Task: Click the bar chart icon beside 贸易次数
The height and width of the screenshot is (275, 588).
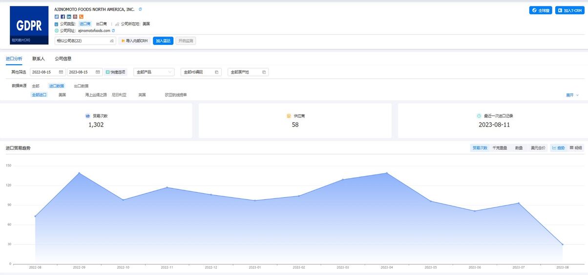Action: (x=88, y=116)
